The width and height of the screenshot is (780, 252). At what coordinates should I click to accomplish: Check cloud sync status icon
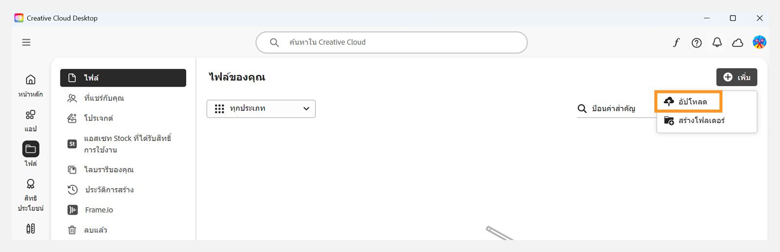pyautogui.click(x=738, y=43)
